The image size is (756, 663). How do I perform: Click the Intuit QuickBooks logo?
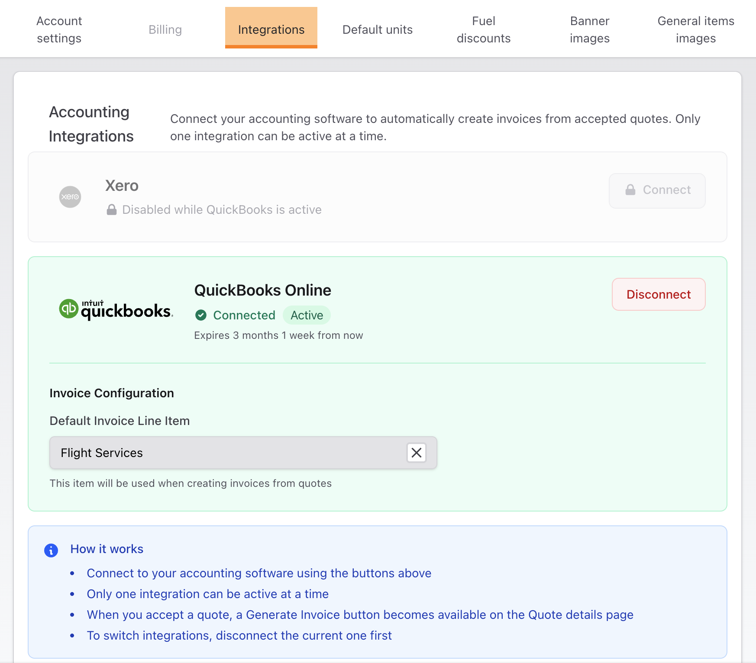pos(116,309)
